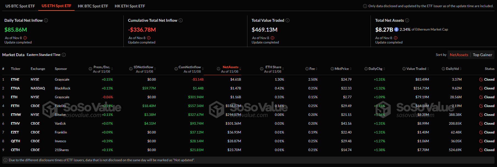The image size is (497, 167).
Task: Click info icon next to Eastern Standard Time
Action: click(64, 55)
